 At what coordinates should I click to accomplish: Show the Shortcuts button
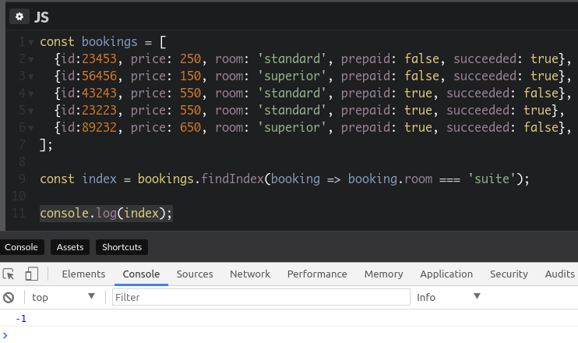point(122,247)
